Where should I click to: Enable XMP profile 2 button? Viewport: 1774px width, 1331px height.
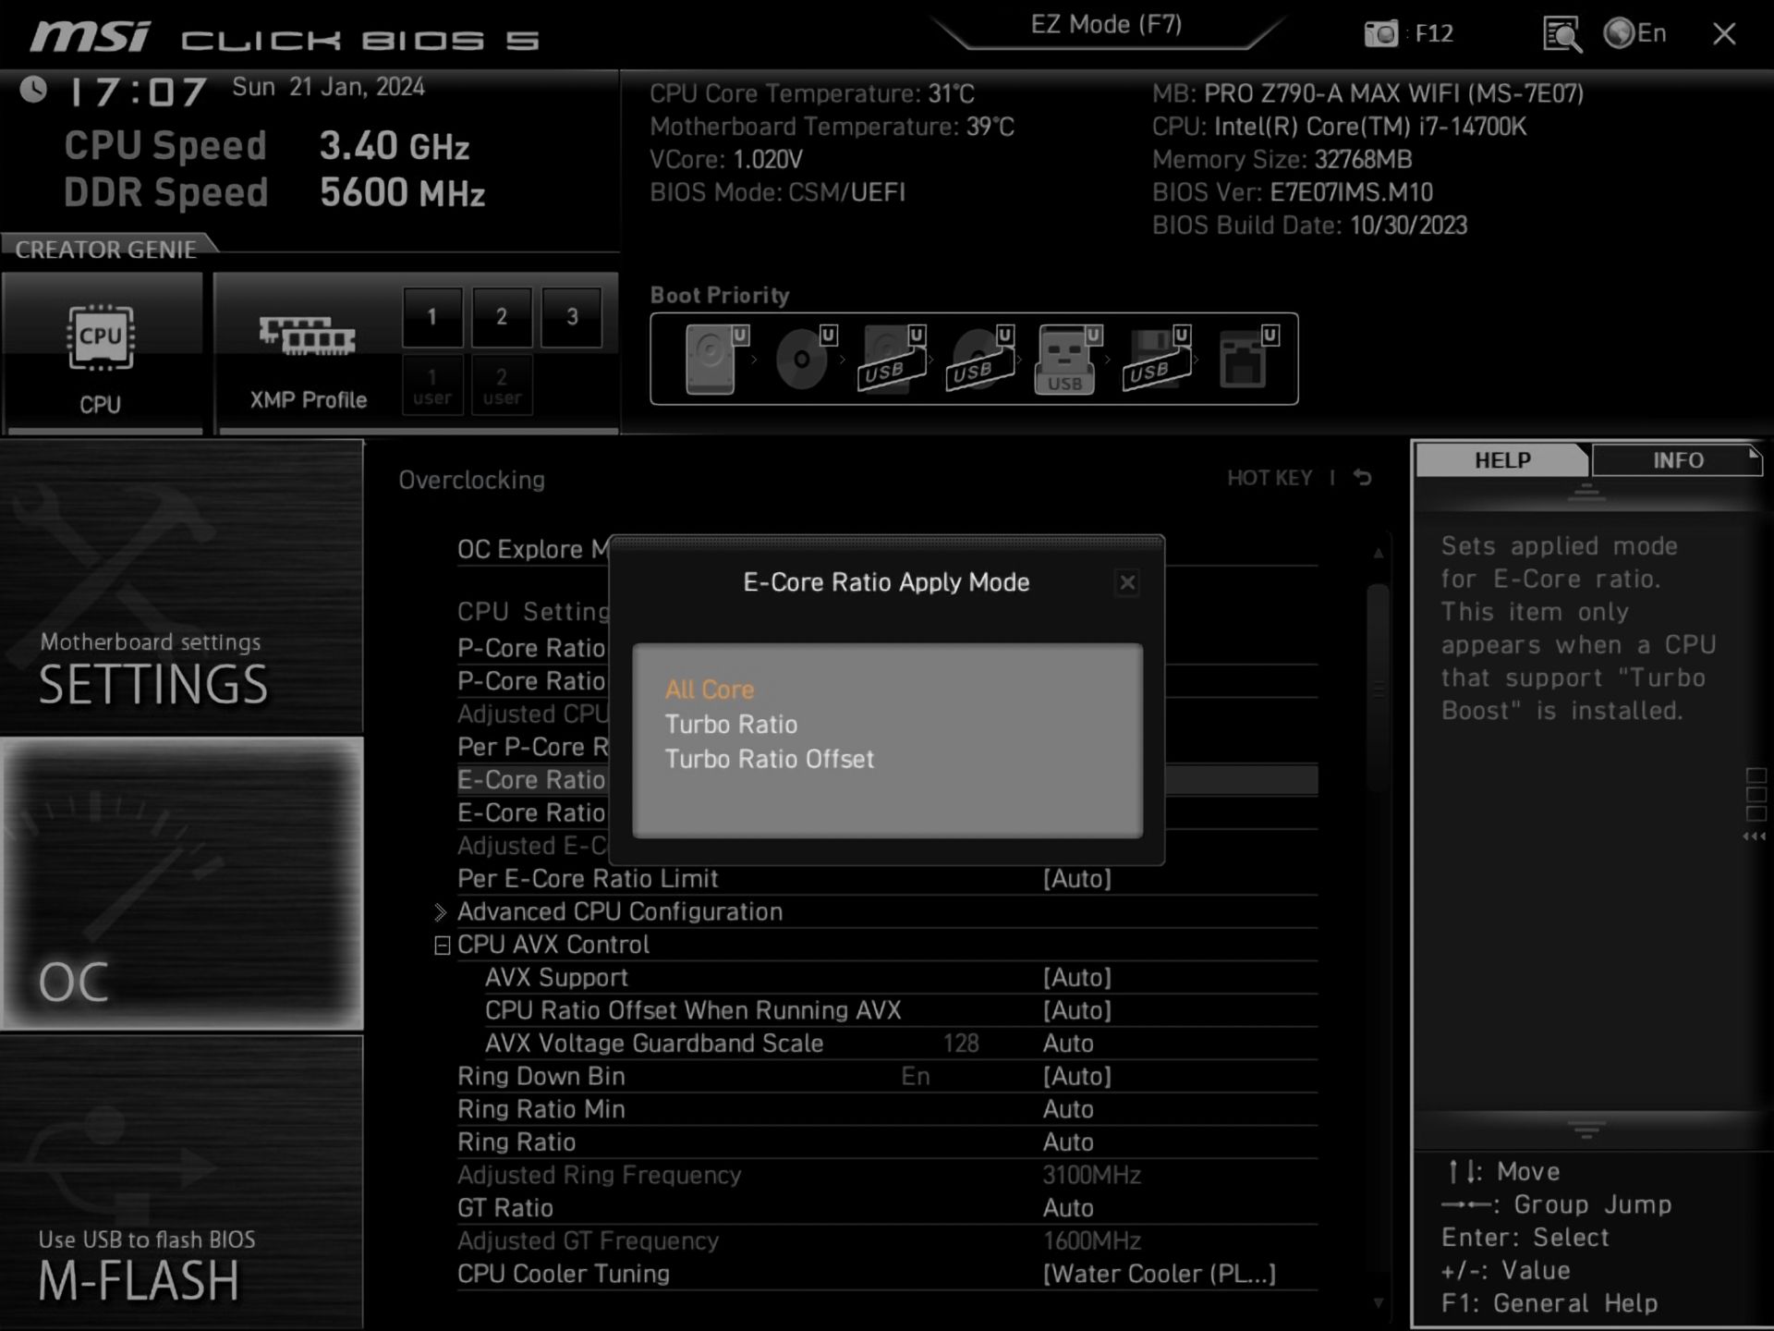point(502,317)
